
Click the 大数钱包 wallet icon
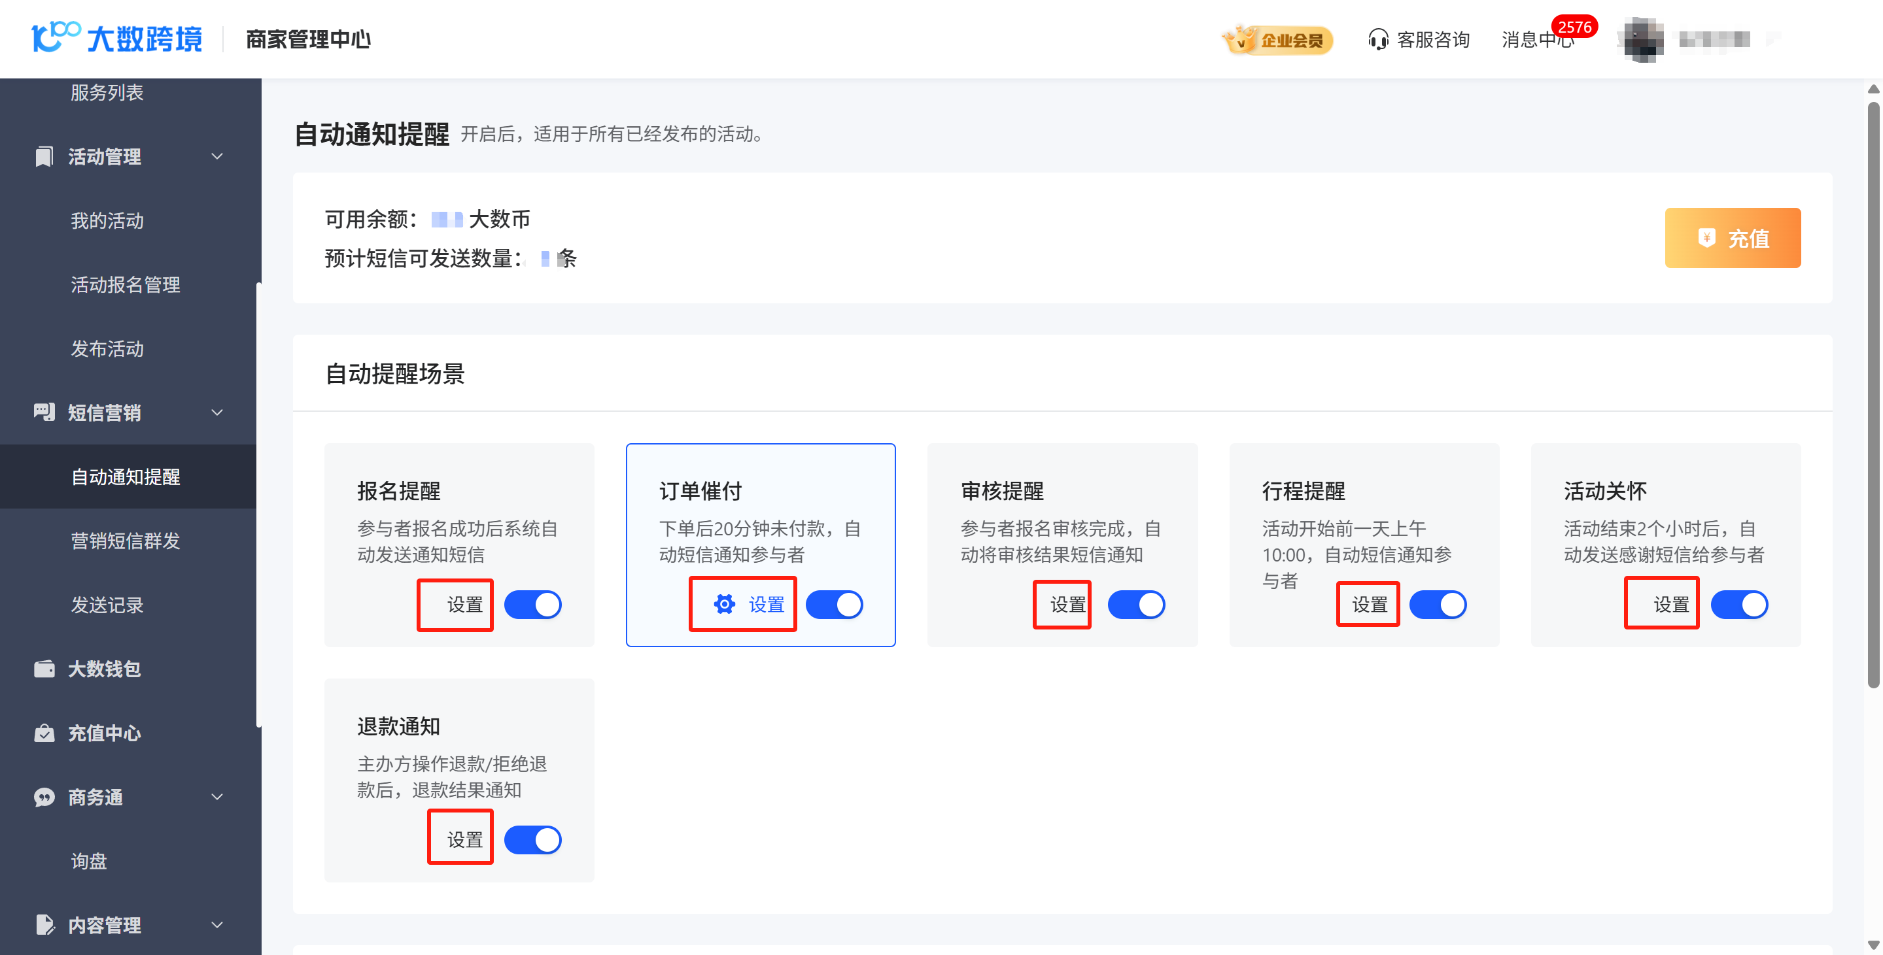(44, 669)
